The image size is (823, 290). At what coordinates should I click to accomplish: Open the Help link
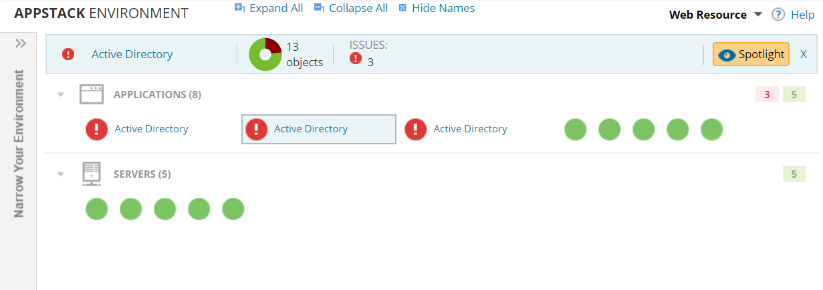tap(802, 15)
